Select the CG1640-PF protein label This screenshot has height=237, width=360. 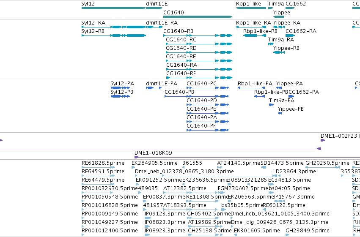coord(201,126)
